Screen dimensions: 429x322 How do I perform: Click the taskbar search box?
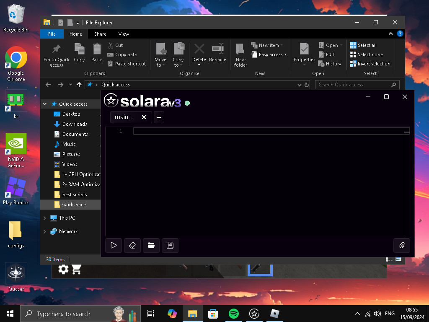click(x=80, y=314)
